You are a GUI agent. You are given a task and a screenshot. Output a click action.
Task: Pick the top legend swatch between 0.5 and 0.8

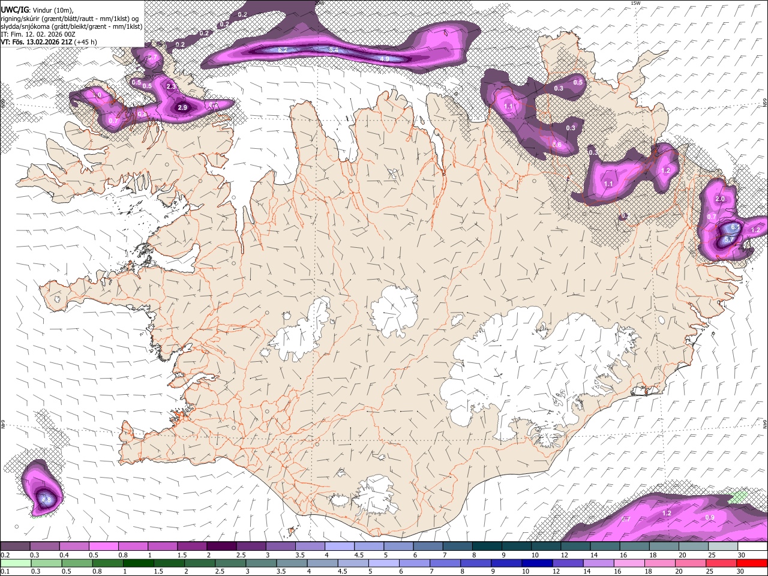[x=103, y=547]
